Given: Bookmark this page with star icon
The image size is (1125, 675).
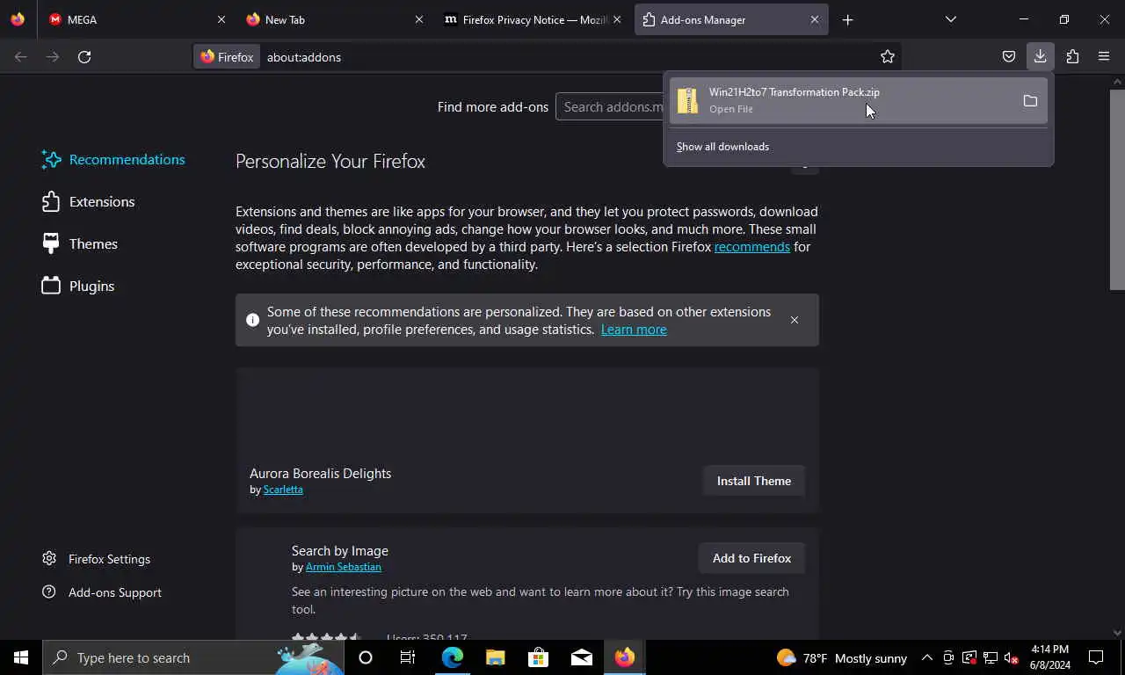Looking at the screenshot, I should coord(888,56).
